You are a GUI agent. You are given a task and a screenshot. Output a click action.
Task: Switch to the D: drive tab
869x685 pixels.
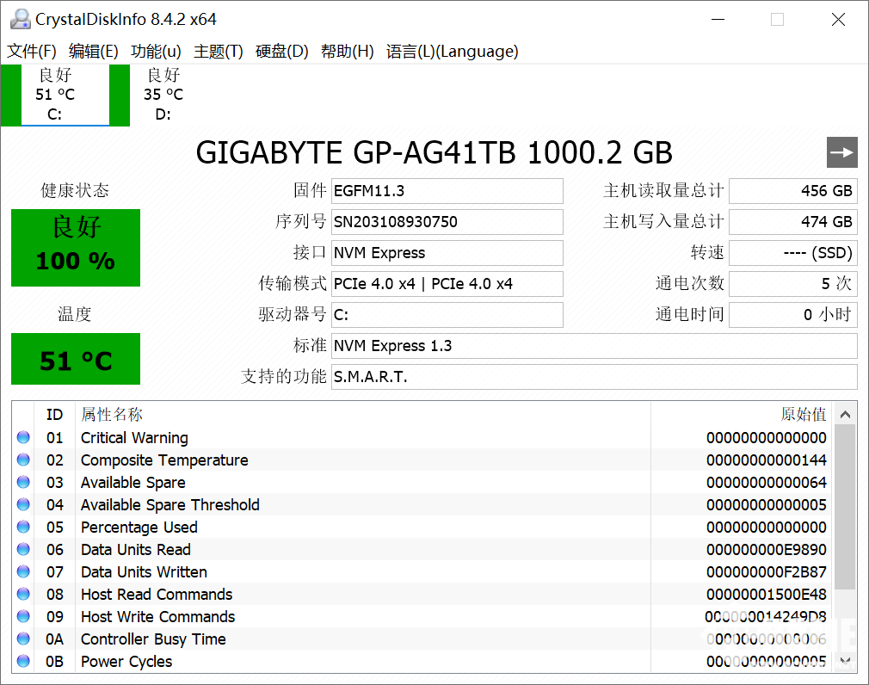[x=163, y=95]
